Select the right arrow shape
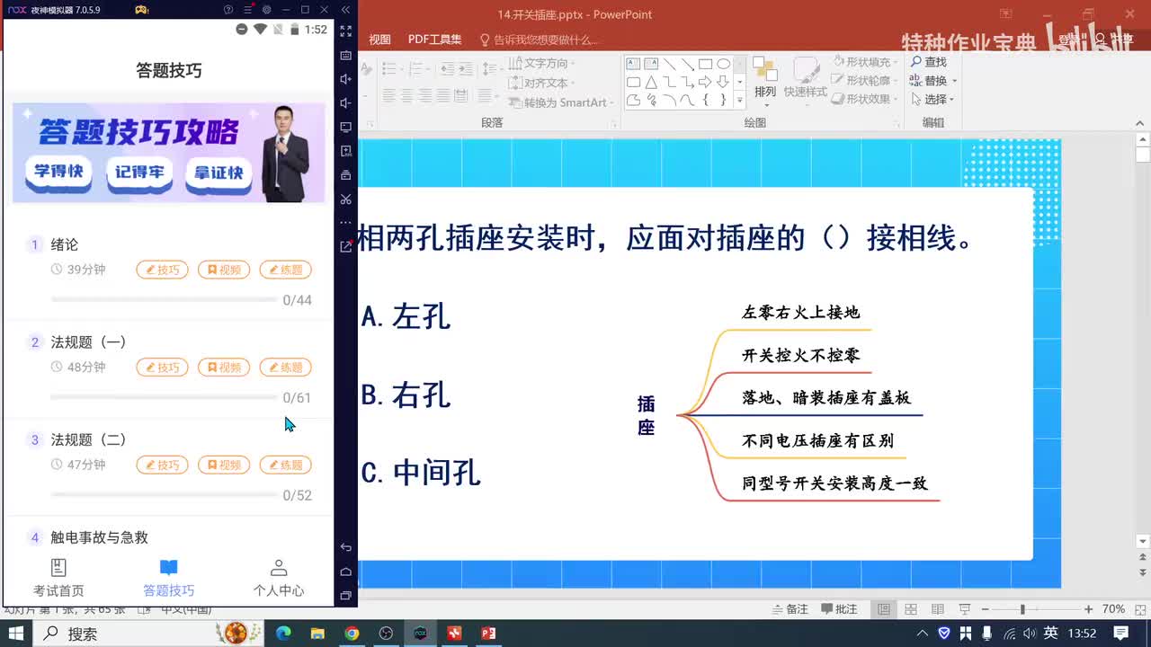 tap(705, 82)
